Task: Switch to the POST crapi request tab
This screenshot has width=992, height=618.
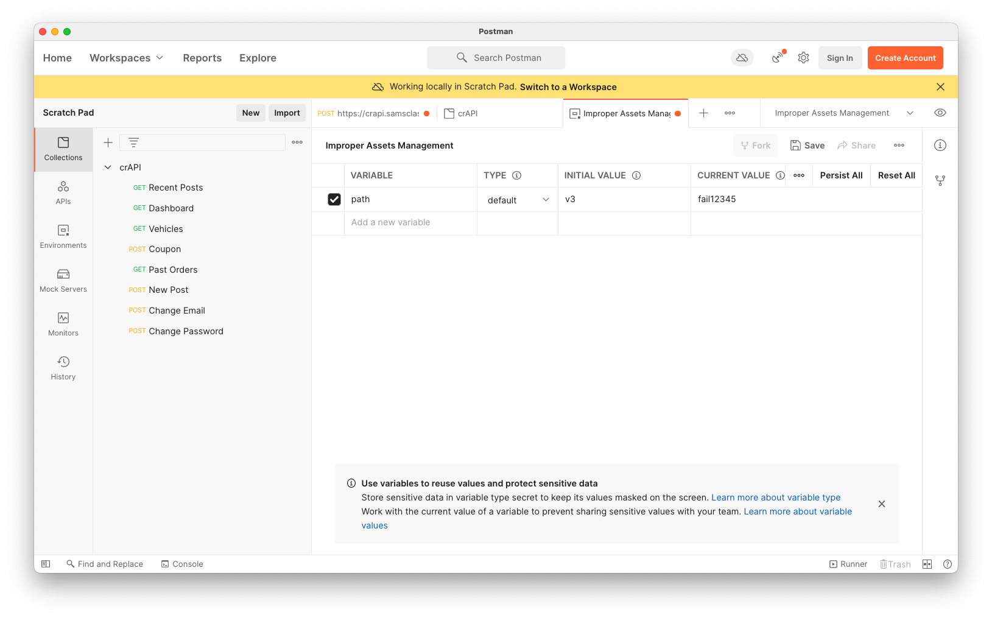Action: [374, 113]
